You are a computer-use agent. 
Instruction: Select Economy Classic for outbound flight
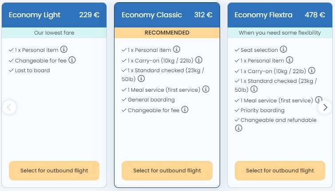click(167, 171)
